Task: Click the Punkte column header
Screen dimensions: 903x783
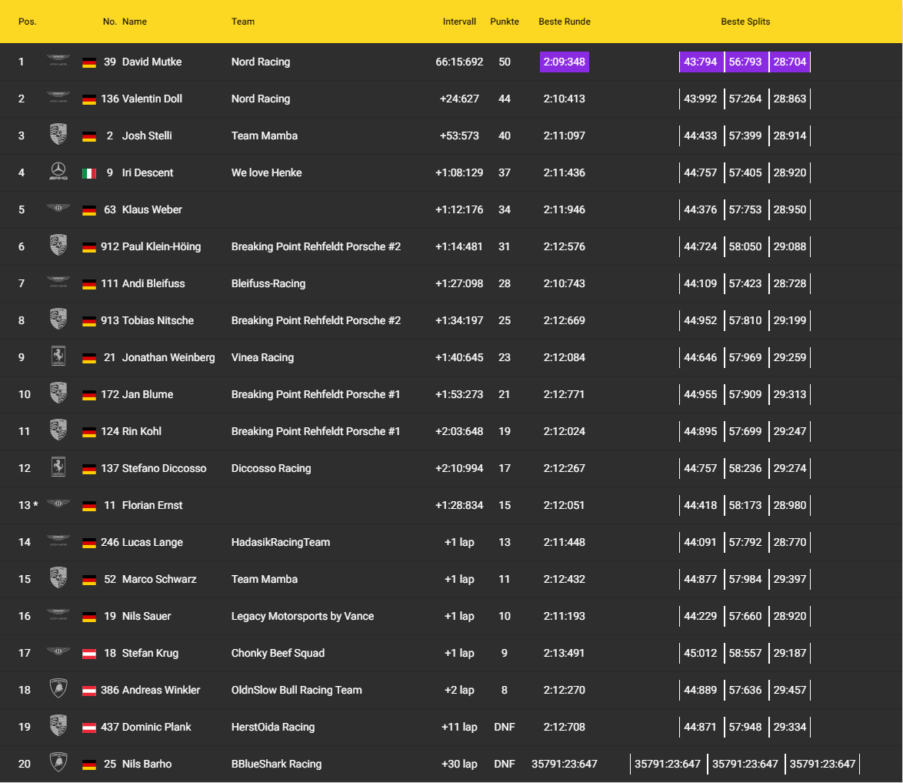Action: tap(505, 22)
